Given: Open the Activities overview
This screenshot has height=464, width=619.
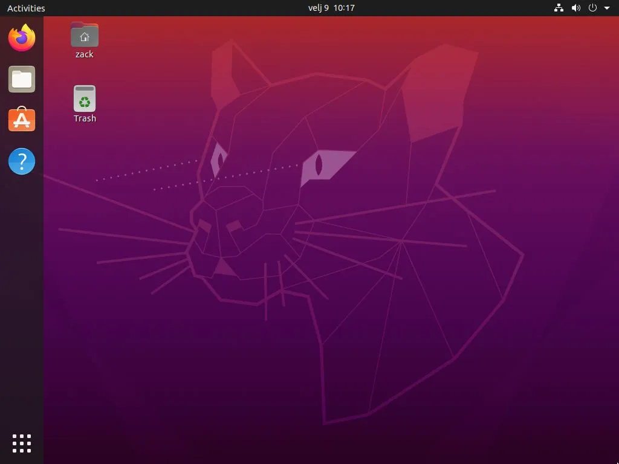Looking at the screenshot, I should [x=25, y=8].
